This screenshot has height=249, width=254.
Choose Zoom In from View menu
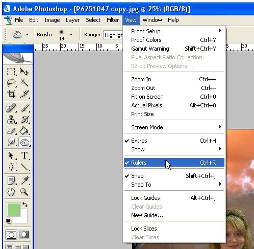pos(174,79)
